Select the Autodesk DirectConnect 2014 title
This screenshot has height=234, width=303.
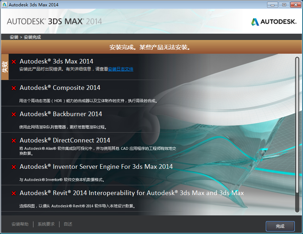[x=65, y=140]
